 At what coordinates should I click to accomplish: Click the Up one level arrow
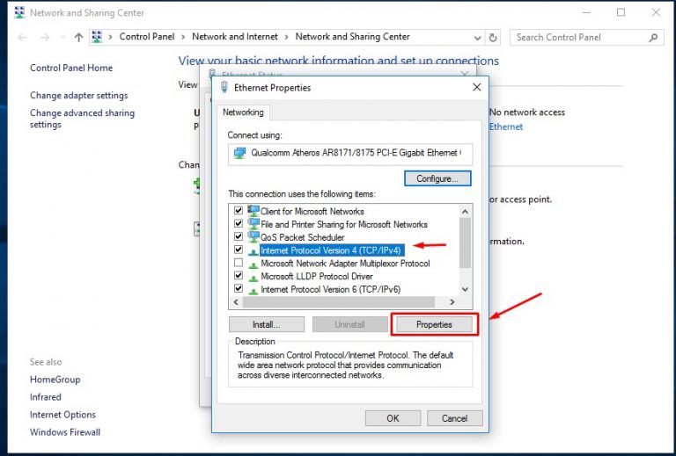[x=78, y=38]
